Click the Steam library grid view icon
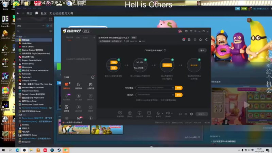 [51, 19]
